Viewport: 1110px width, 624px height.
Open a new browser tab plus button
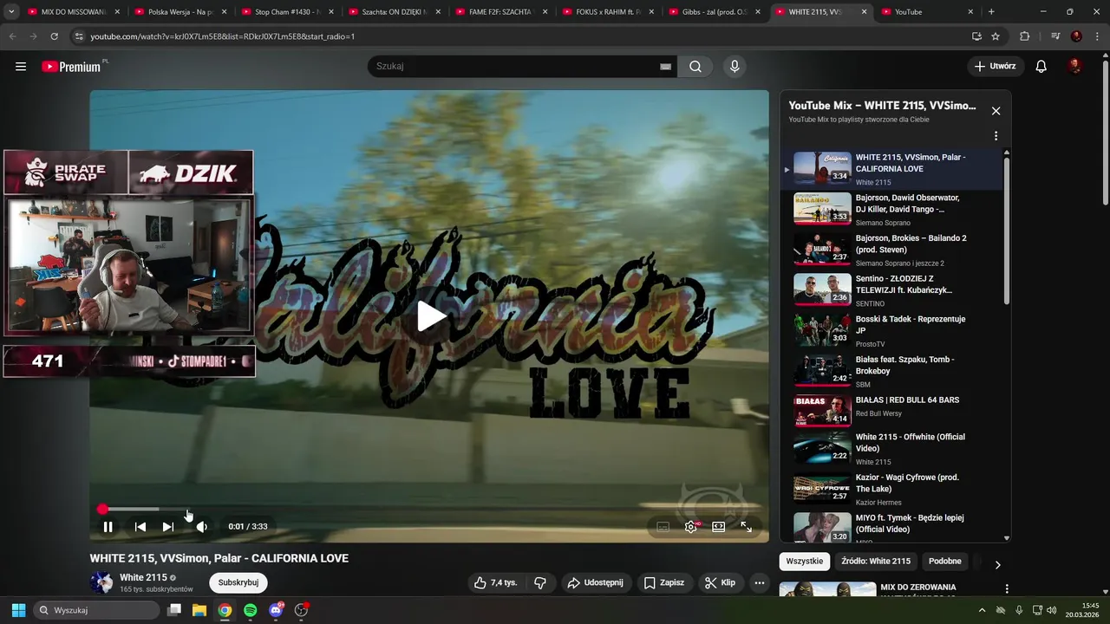(991, 12)
